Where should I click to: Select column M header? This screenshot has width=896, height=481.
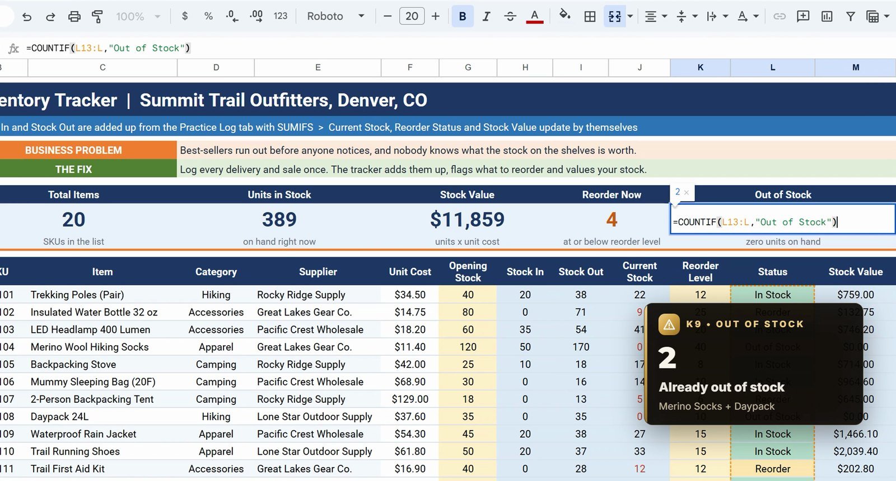[856, 68]
